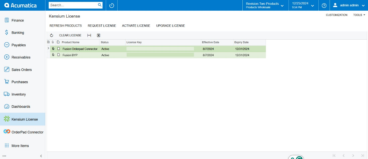Expand the admin admin user menu
This screenshot has height=159, width=368.
(363, 6)
